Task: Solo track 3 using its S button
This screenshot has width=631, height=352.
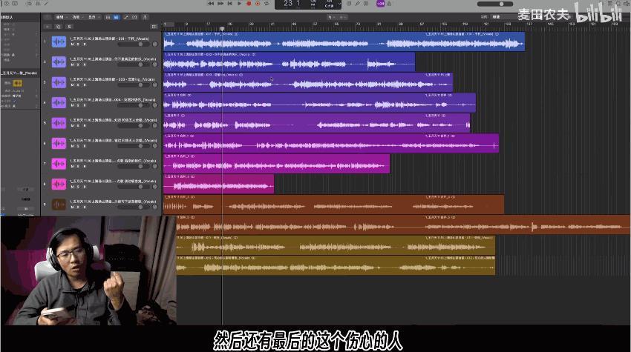Action: pos(79,85)
